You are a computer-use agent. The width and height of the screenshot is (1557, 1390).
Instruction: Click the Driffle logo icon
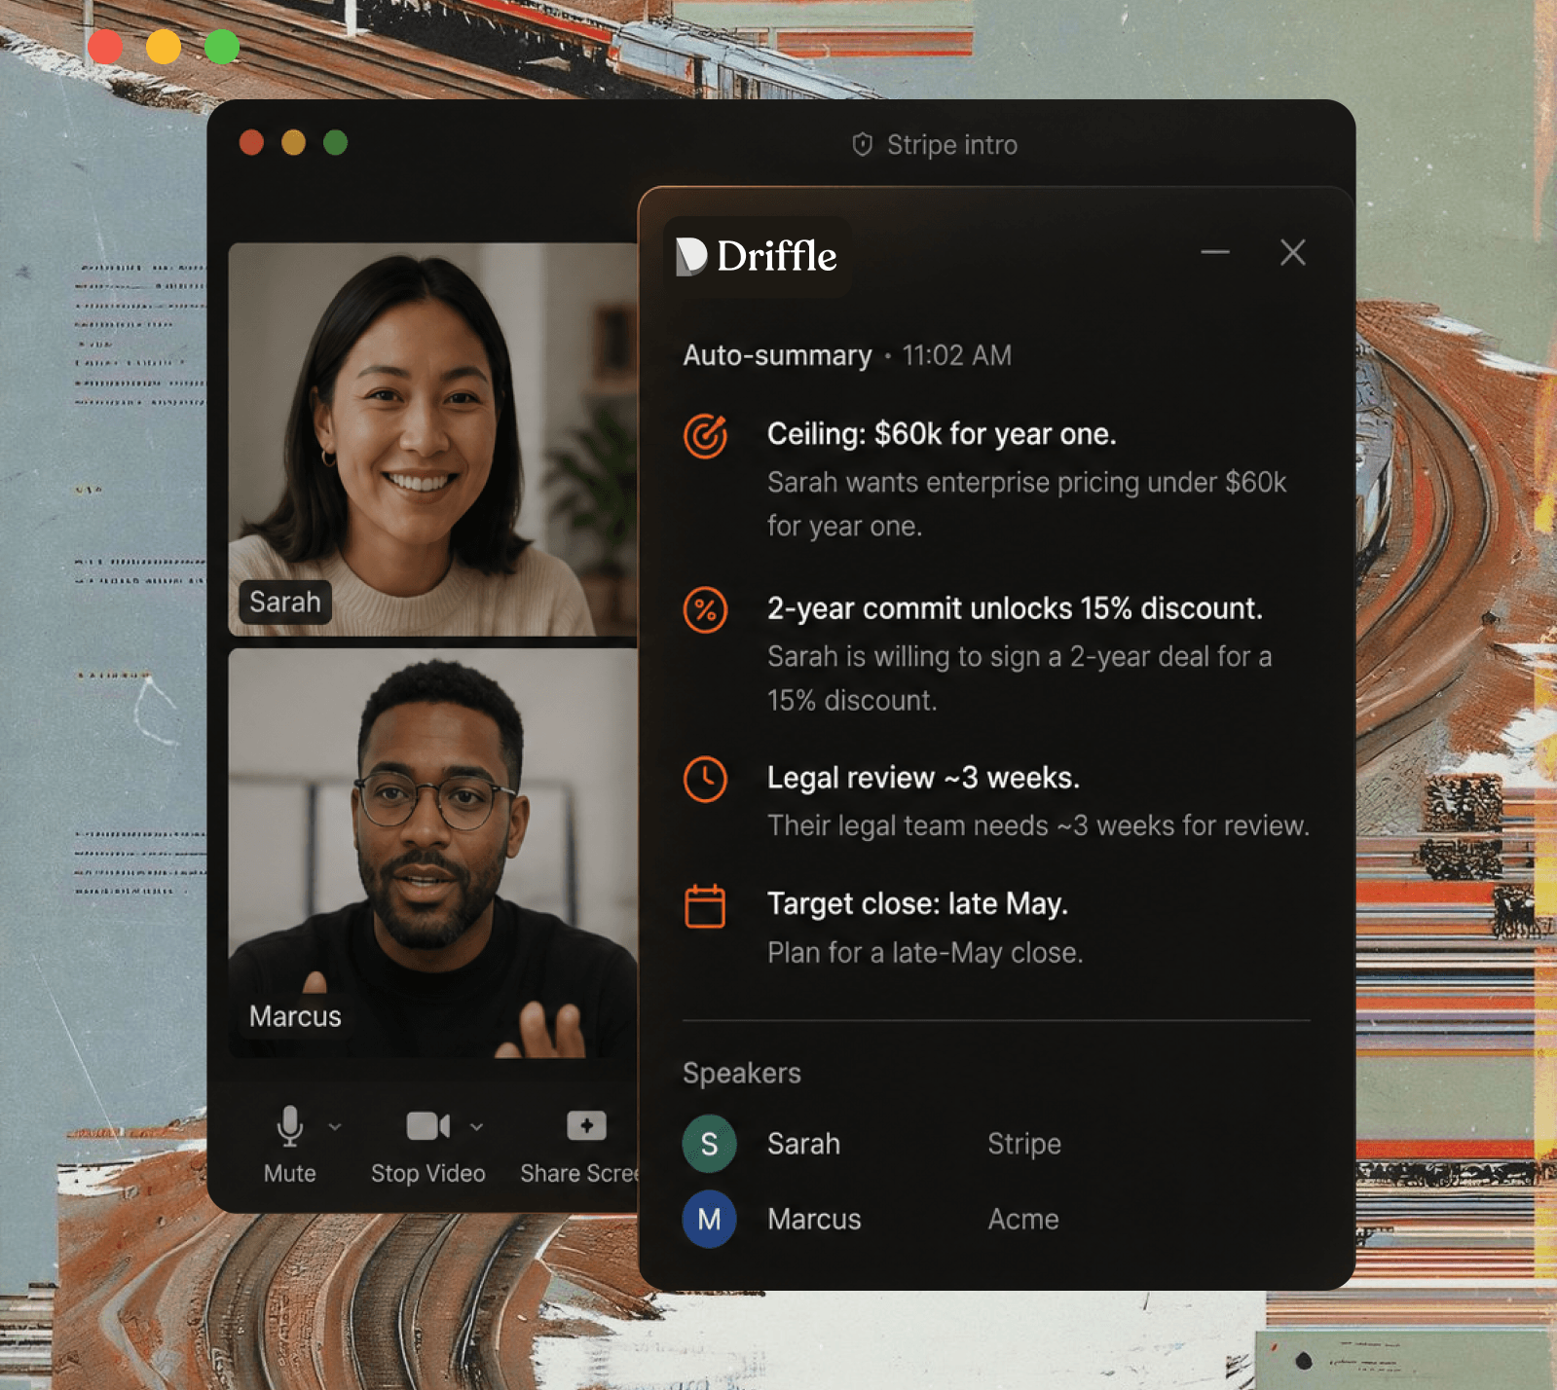pyautogui.click(x=691, y=256)
